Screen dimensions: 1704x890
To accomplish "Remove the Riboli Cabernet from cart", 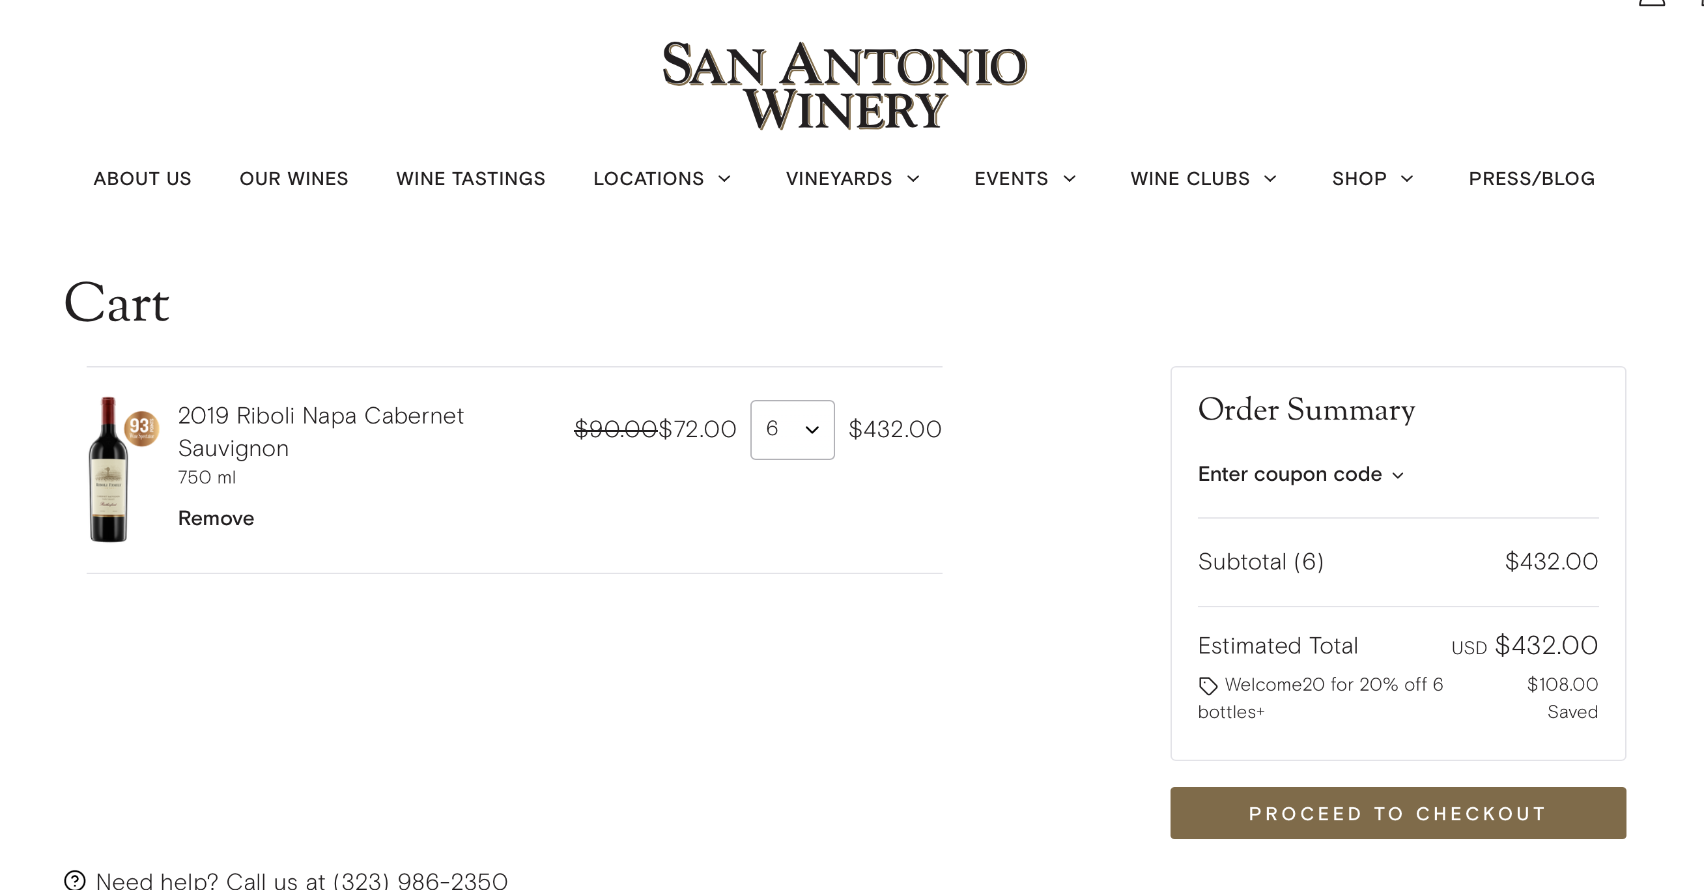I will point(216,518).
